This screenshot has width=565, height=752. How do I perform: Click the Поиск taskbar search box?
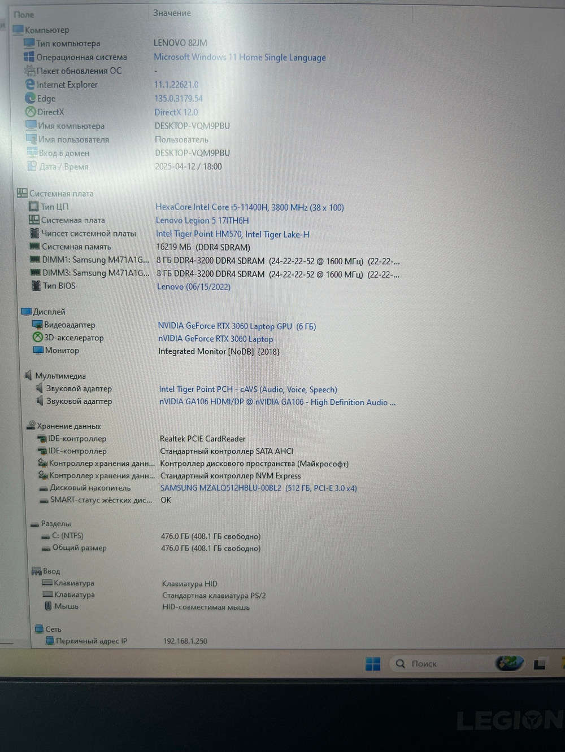coord(458,663)
